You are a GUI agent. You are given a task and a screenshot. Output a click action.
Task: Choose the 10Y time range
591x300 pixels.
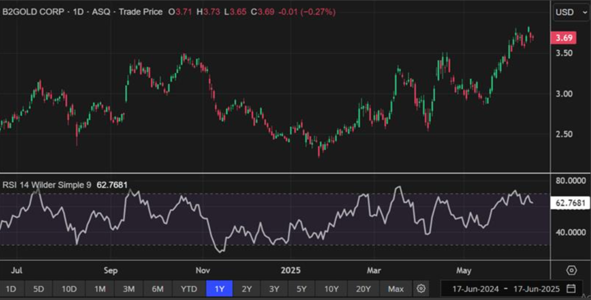click(x=331, y=289)
